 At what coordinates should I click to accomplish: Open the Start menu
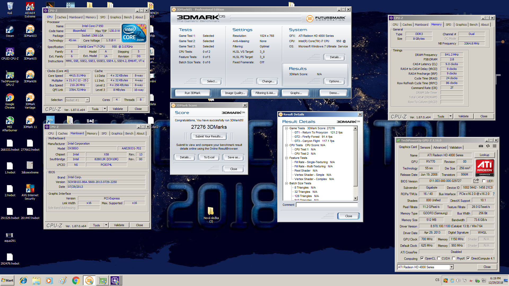point(7,280)
